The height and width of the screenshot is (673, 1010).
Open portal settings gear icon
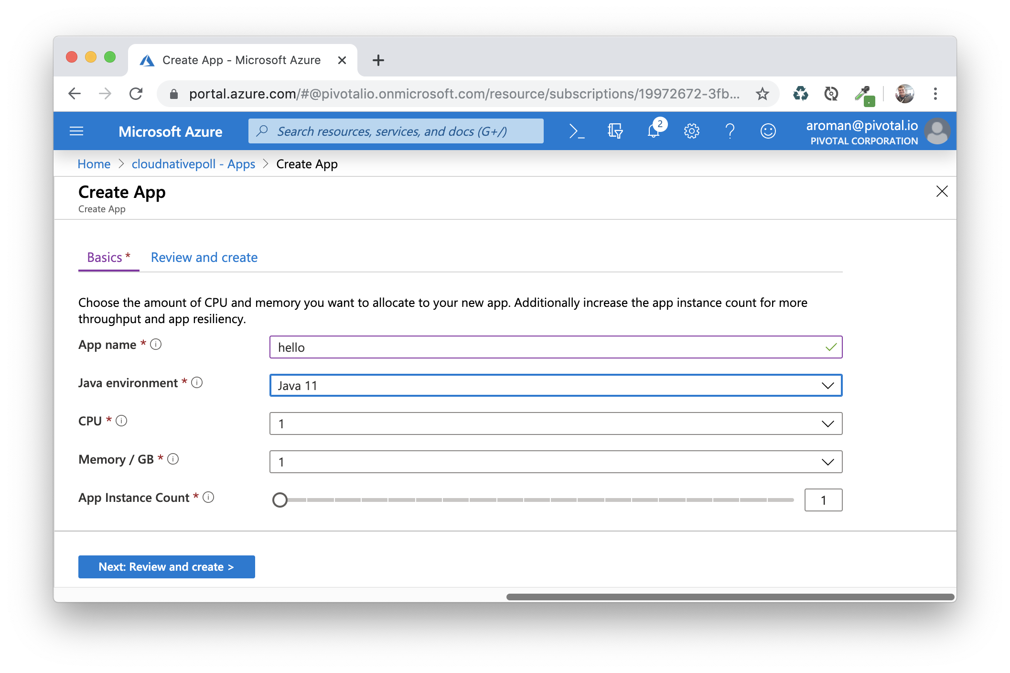pyautogui.click(x=691, y=131)
